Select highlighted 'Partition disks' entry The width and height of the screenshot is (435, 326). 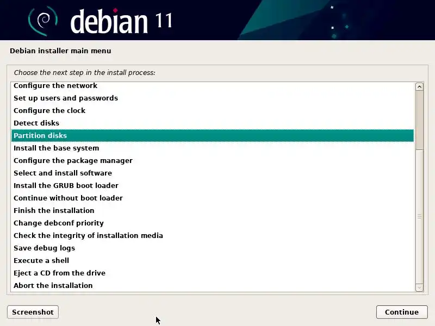[x=213, y=135]
